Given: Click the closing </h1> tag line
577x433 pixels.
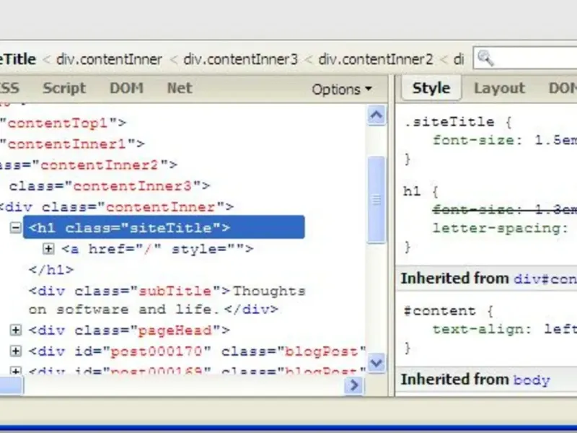Looking at the screenshot, I should tap(51, 270).
